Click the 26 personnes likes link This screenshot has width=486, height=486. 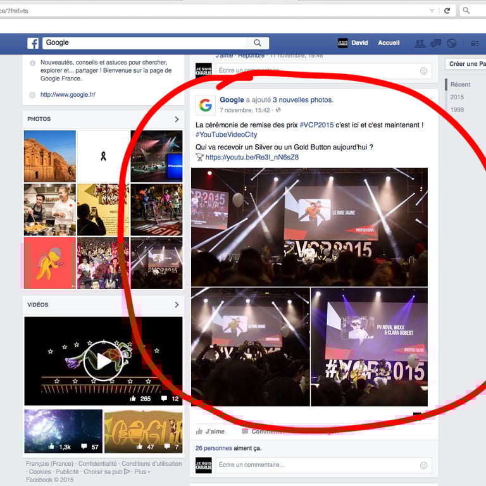pos(213,448)
